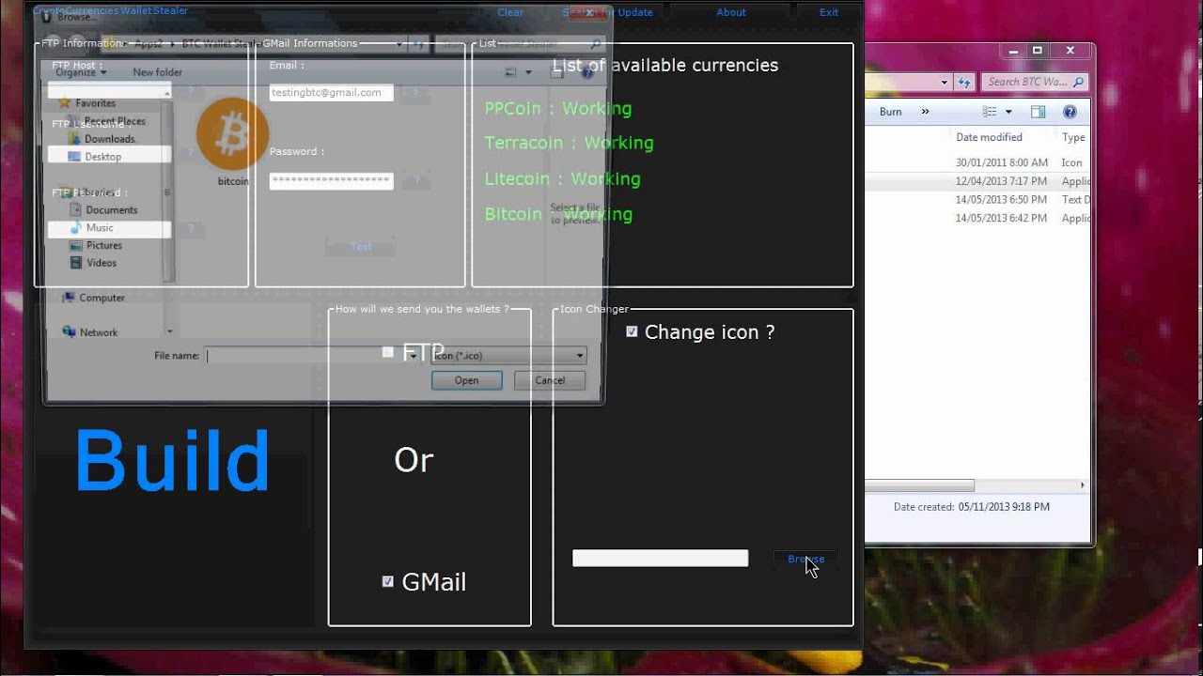Click the help question mark beside Password field

415,180
